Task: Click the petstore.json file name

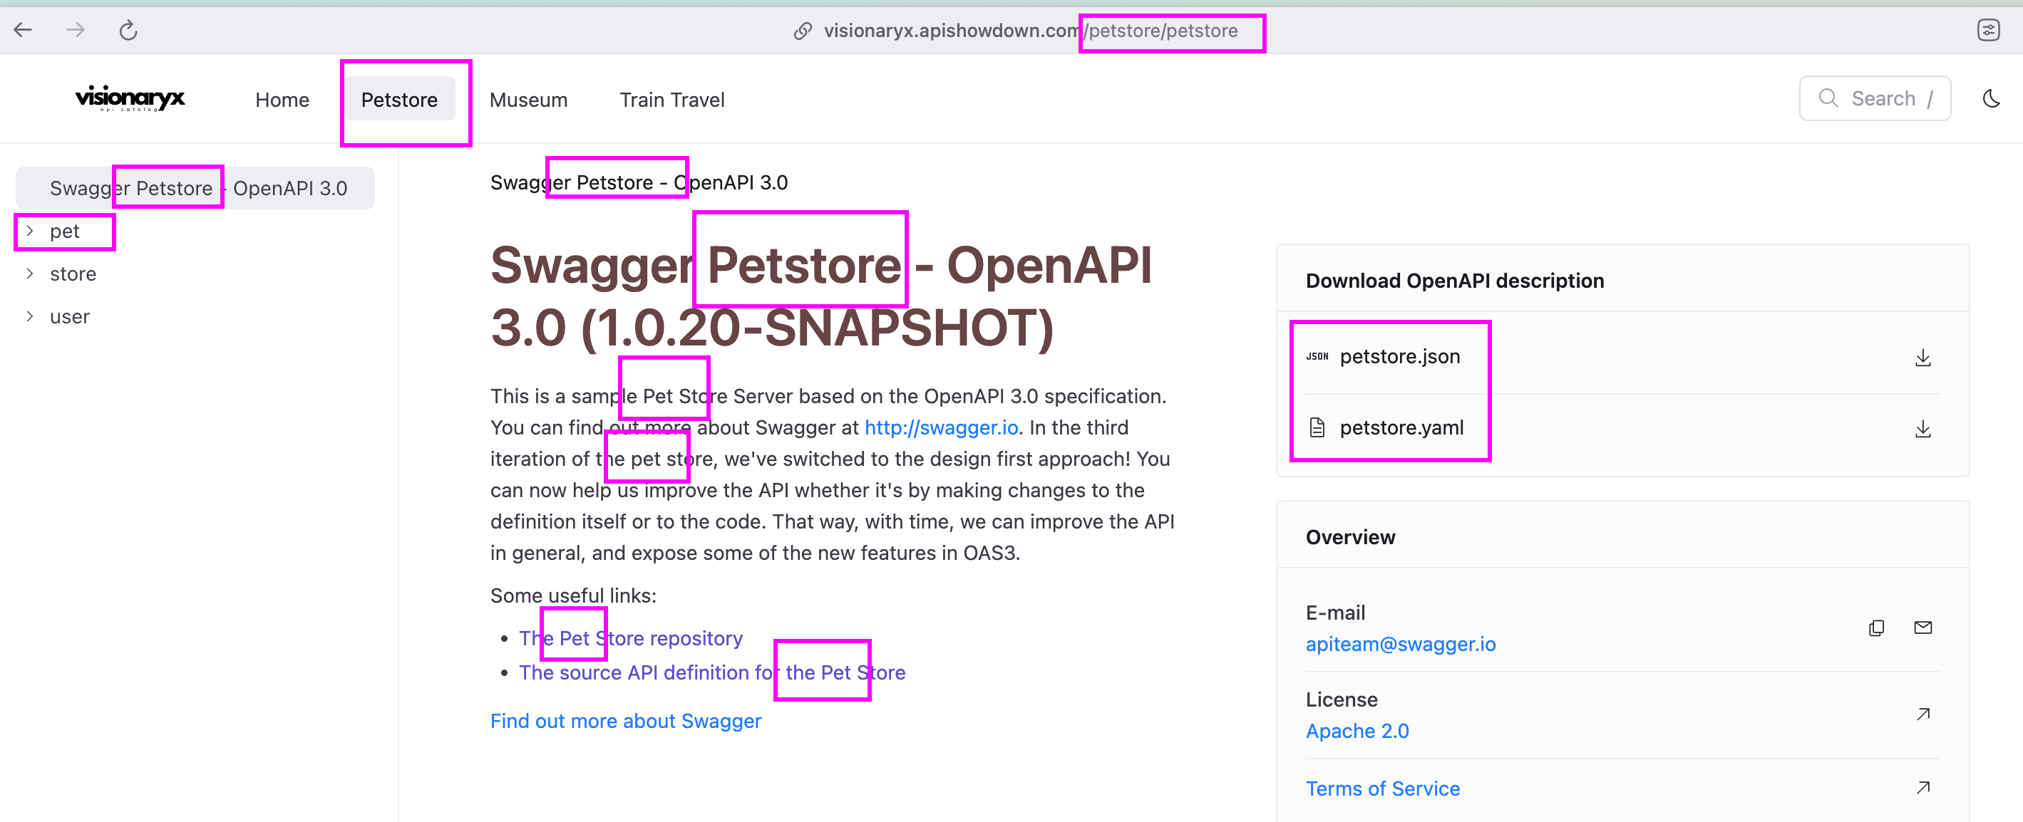Action: click(x=1399, y=356)
